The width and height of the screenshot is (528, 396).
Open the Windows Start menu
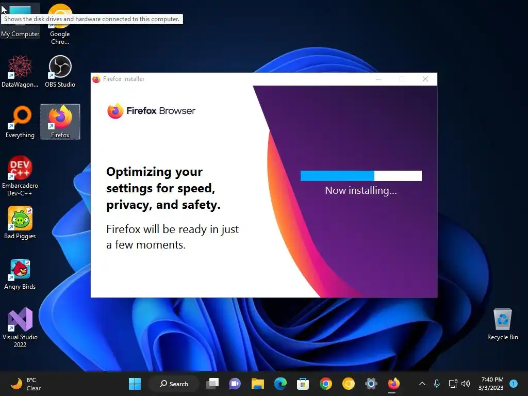[135, 384]
